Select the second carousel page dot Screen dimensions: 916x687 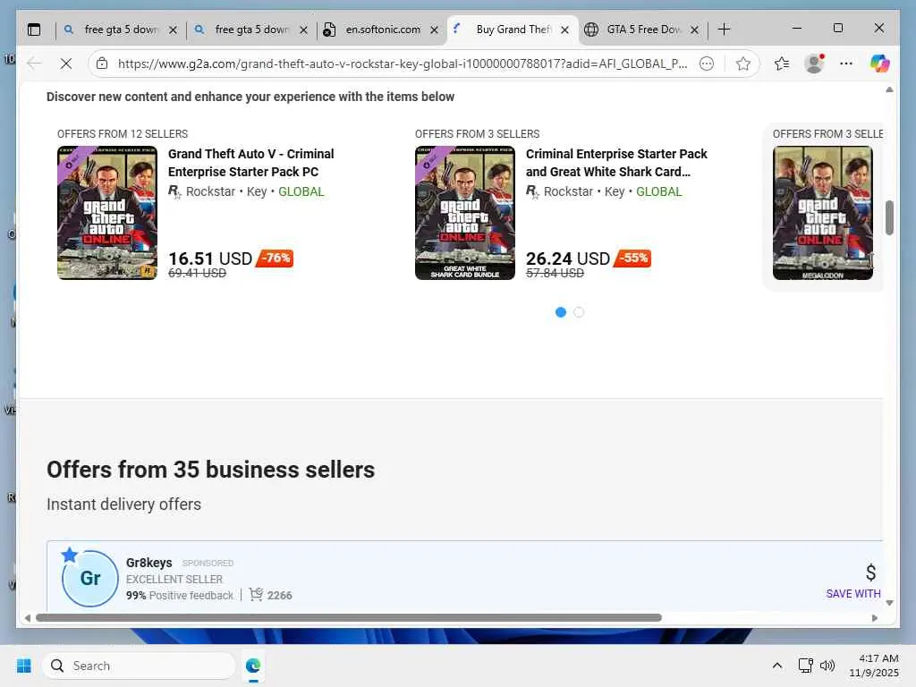click(x=579, y=312)
